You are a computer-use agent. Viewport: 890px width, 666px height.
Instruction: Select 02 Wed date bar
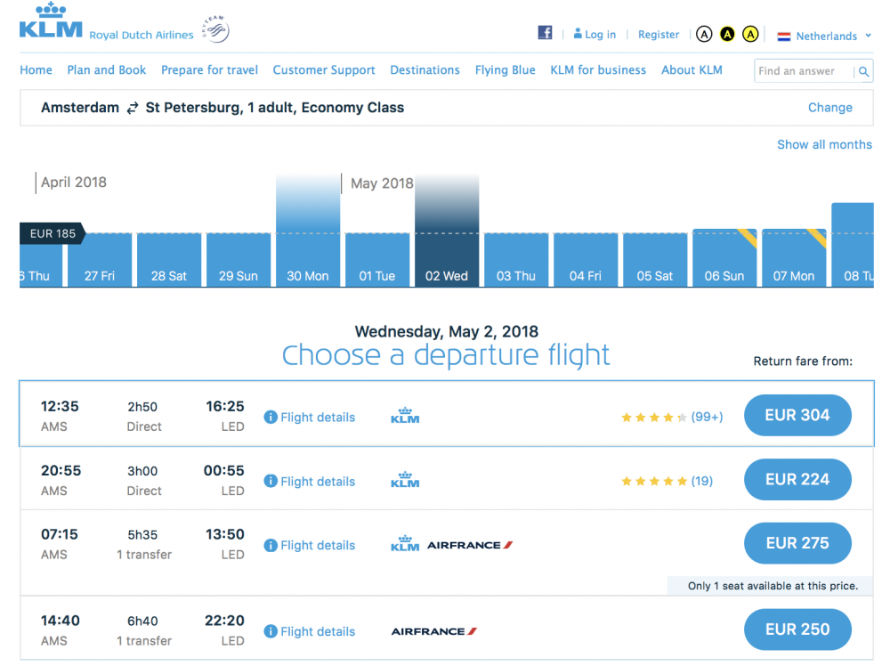pos(447,231)
